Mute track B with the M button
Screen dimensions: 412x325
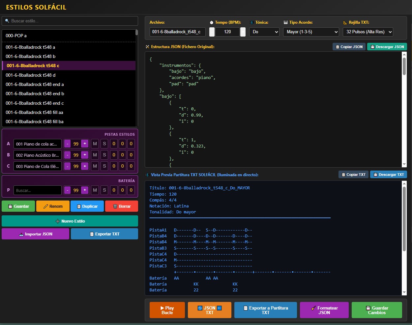[95, 155]
